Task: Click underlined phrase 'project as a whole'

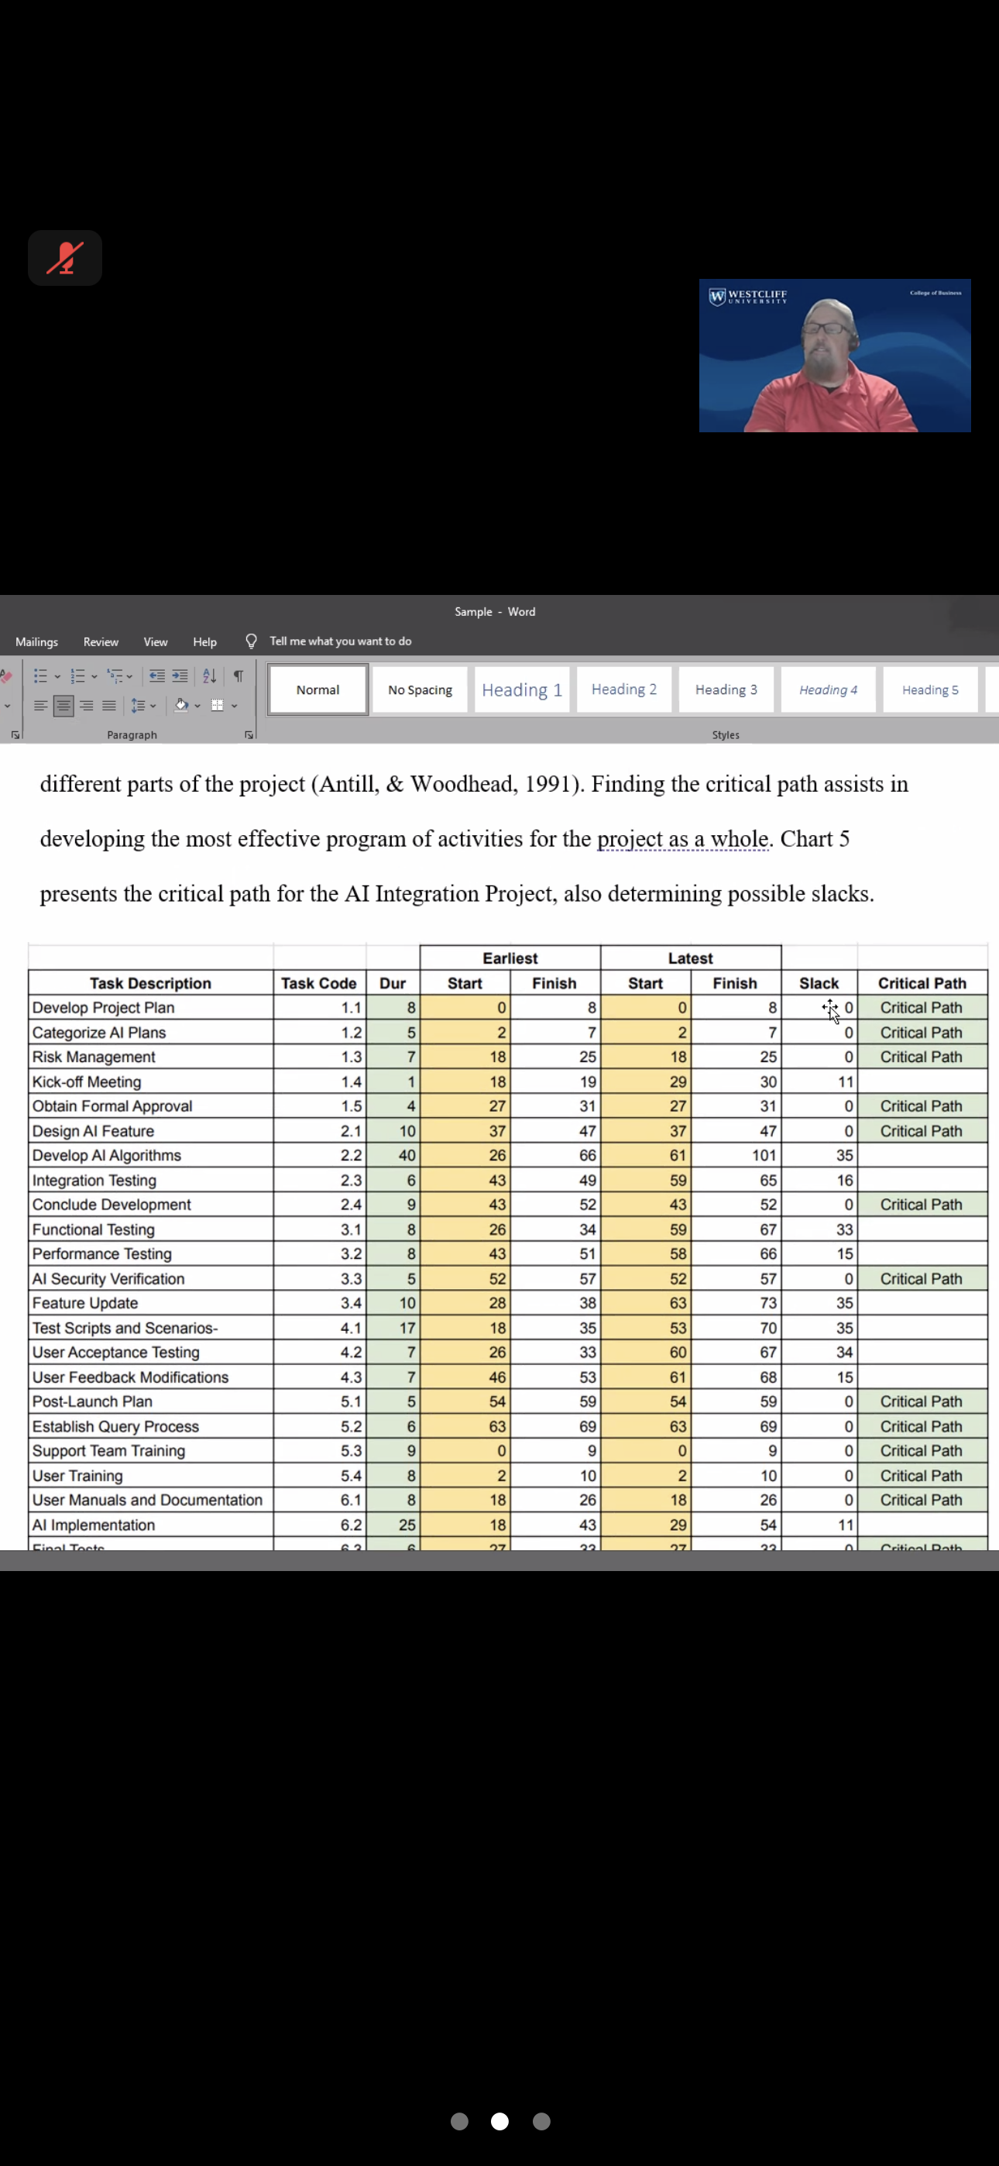Action: (x=683, y=839)
